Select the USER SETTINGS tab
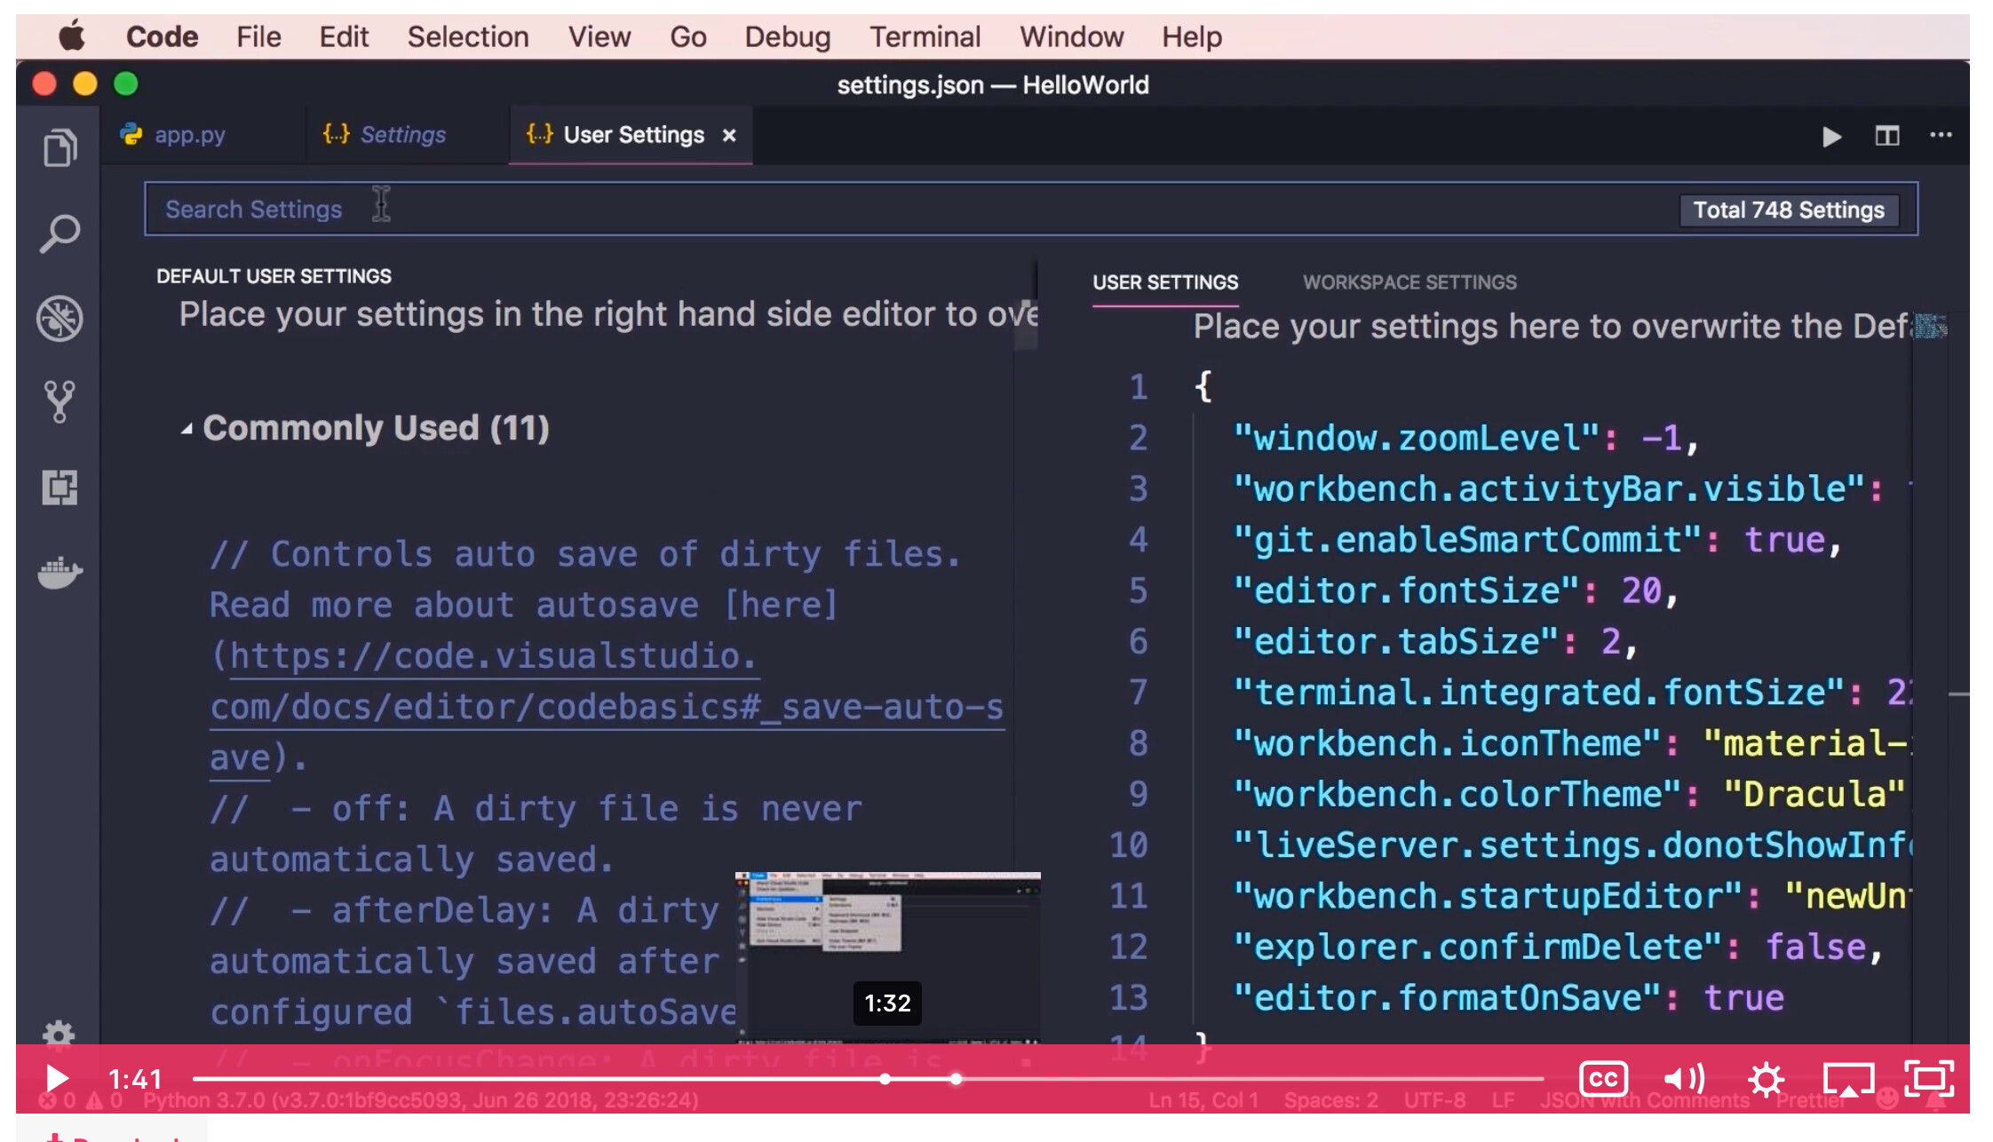This screenshot has height=1142, width=1993. click(x=1164, y=282)
